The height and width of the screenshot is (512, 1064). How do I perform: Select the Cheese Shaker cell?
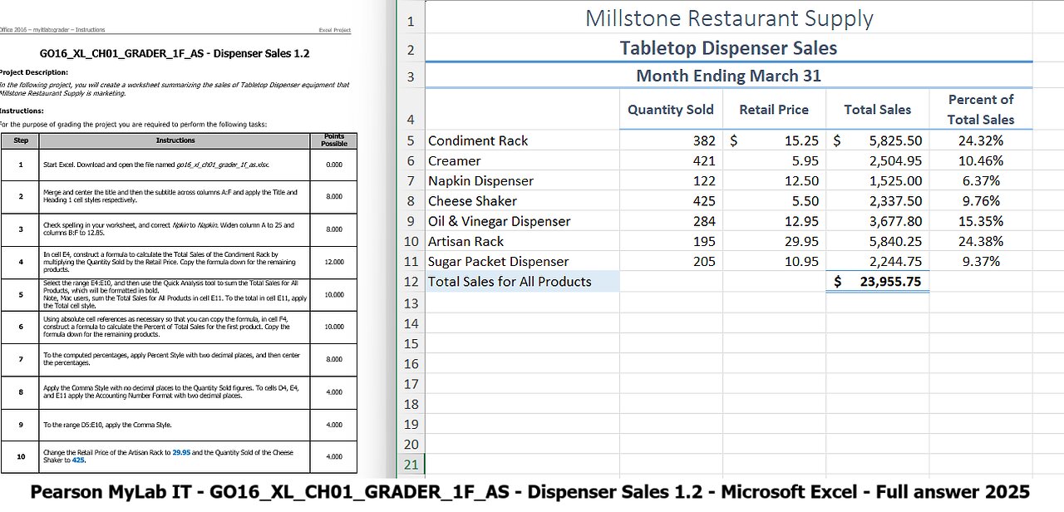[522, 200]
